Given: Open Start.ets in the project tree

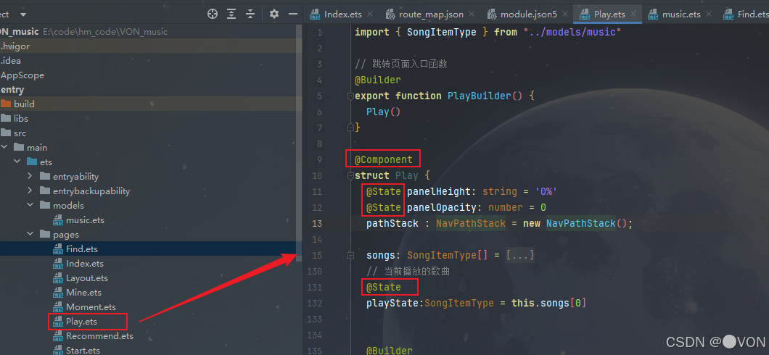Looking at the screenshot, I should click(83, 351).
